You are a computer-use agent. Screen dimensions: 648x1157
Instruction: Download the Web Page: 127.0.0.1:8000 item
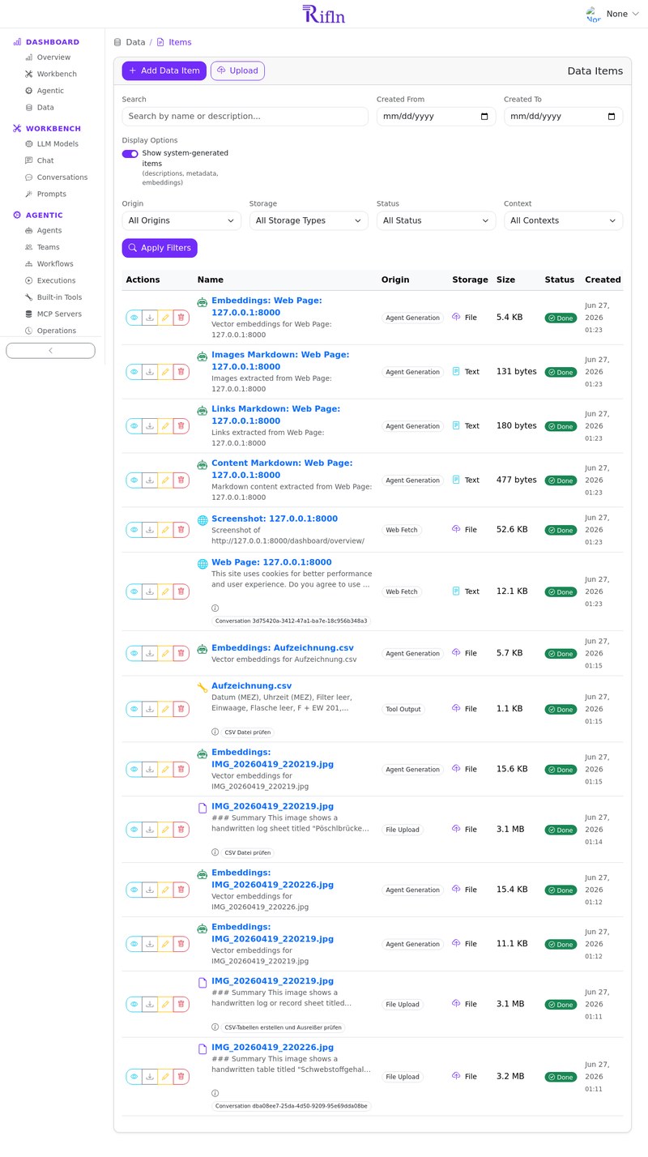click(150, 592)
